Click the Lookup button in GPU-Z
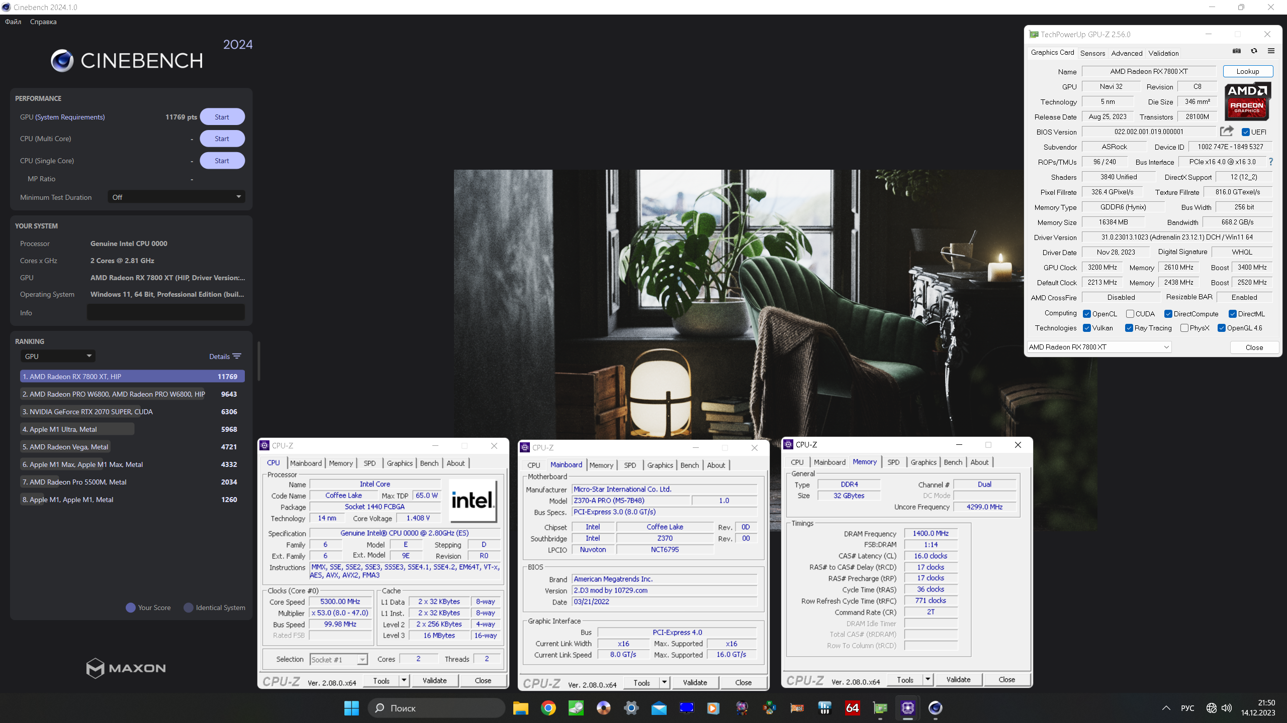The height and width of the screenshot is (723, 1287). point(1248,71)
